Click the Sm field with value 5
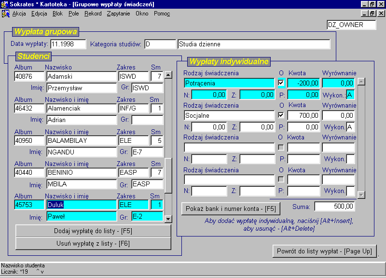This screenshot has width=386, height=278. point(157,140)
